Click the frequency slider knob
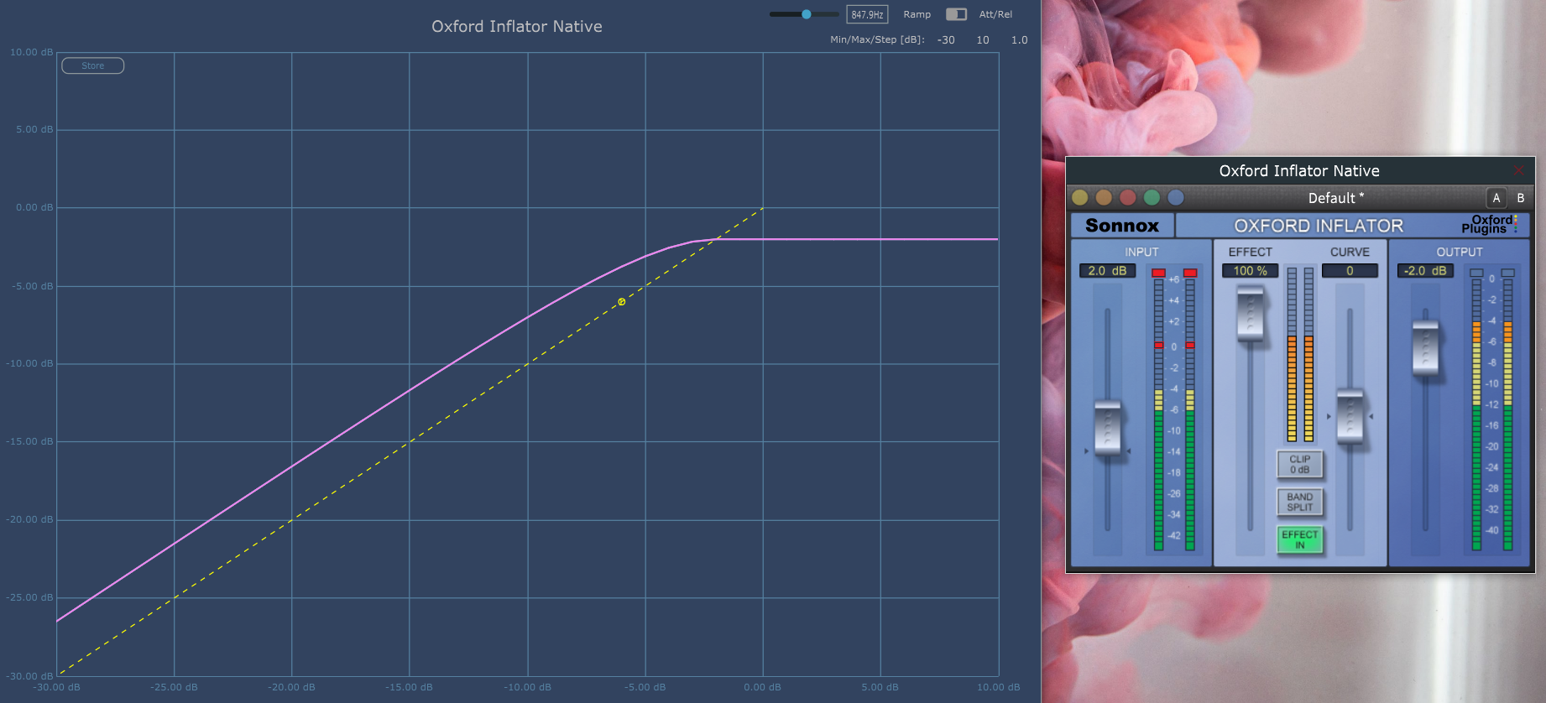 [807, 14]
